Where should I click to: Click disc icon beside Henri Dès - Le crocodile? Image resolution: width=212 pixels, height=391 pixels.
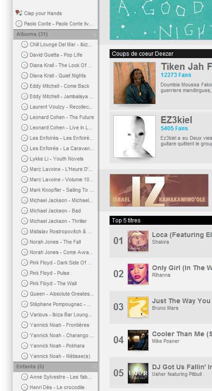point(25,387)
